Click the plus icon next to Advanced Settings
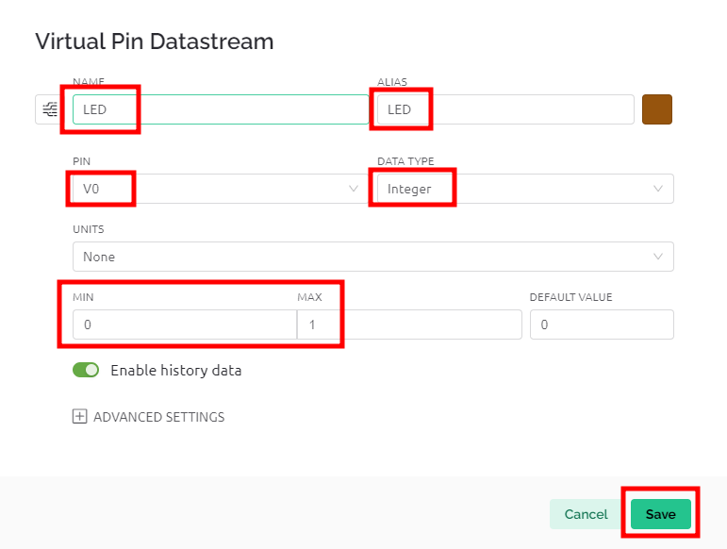This screenshot has height=549, width=727. coord(79,416)
